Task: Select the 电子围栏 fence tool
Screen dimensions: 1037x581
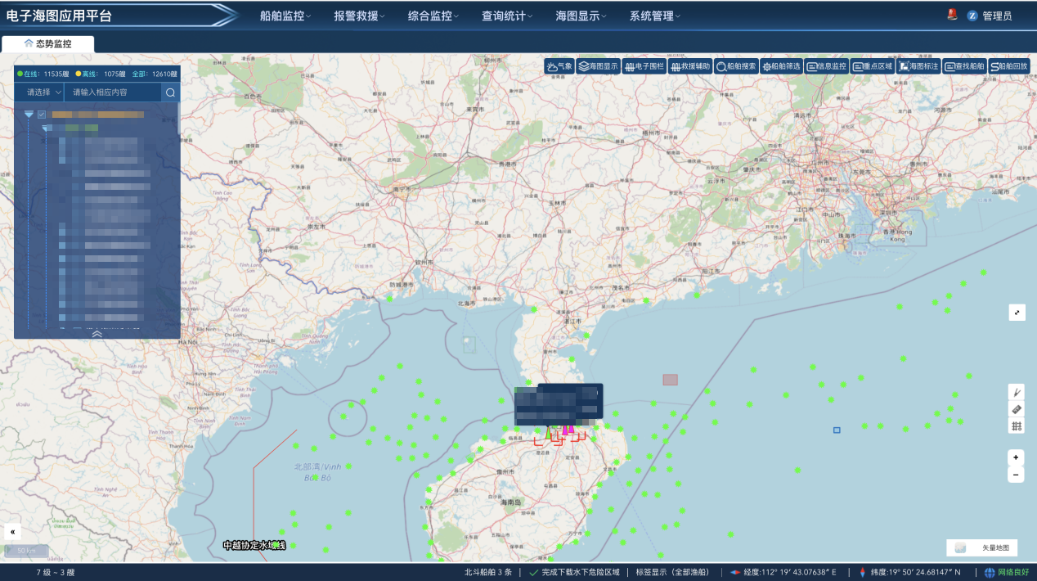Action: coord(644,66)
